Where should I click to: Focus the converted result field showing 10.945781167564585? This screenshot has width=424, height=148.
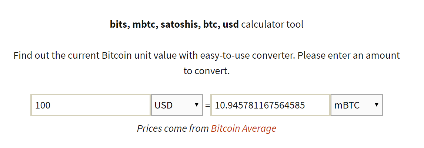coord(270,105)
